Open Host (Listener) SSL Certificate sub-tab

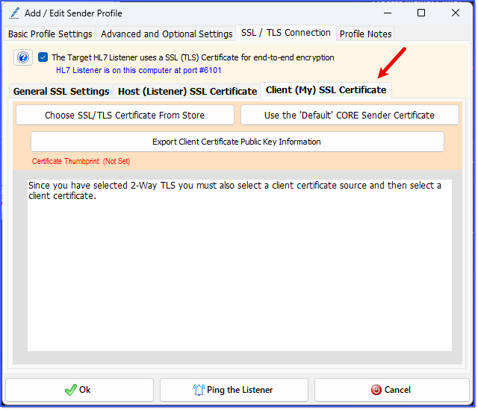pyautogui.click(x=187, y=91)
